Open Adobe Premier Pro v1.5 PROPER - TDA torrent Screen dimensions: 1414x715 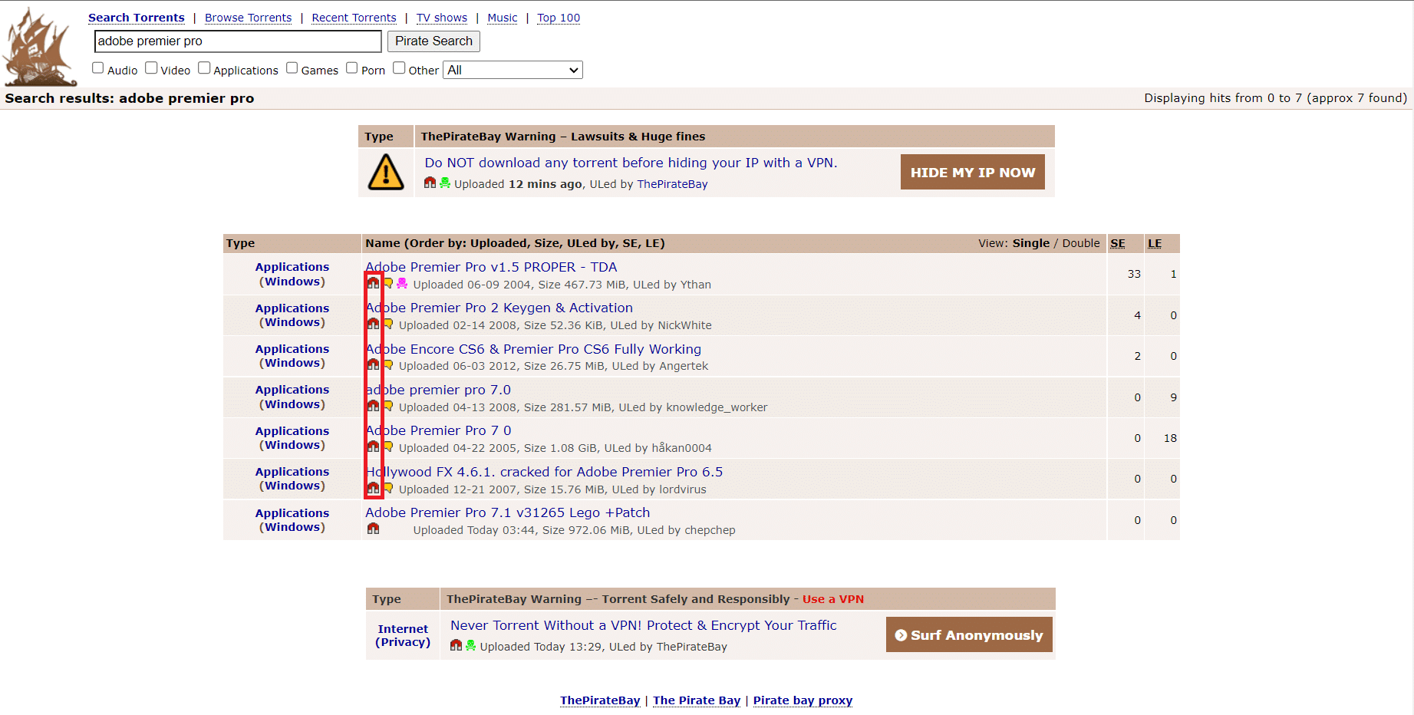coord(491,267)
